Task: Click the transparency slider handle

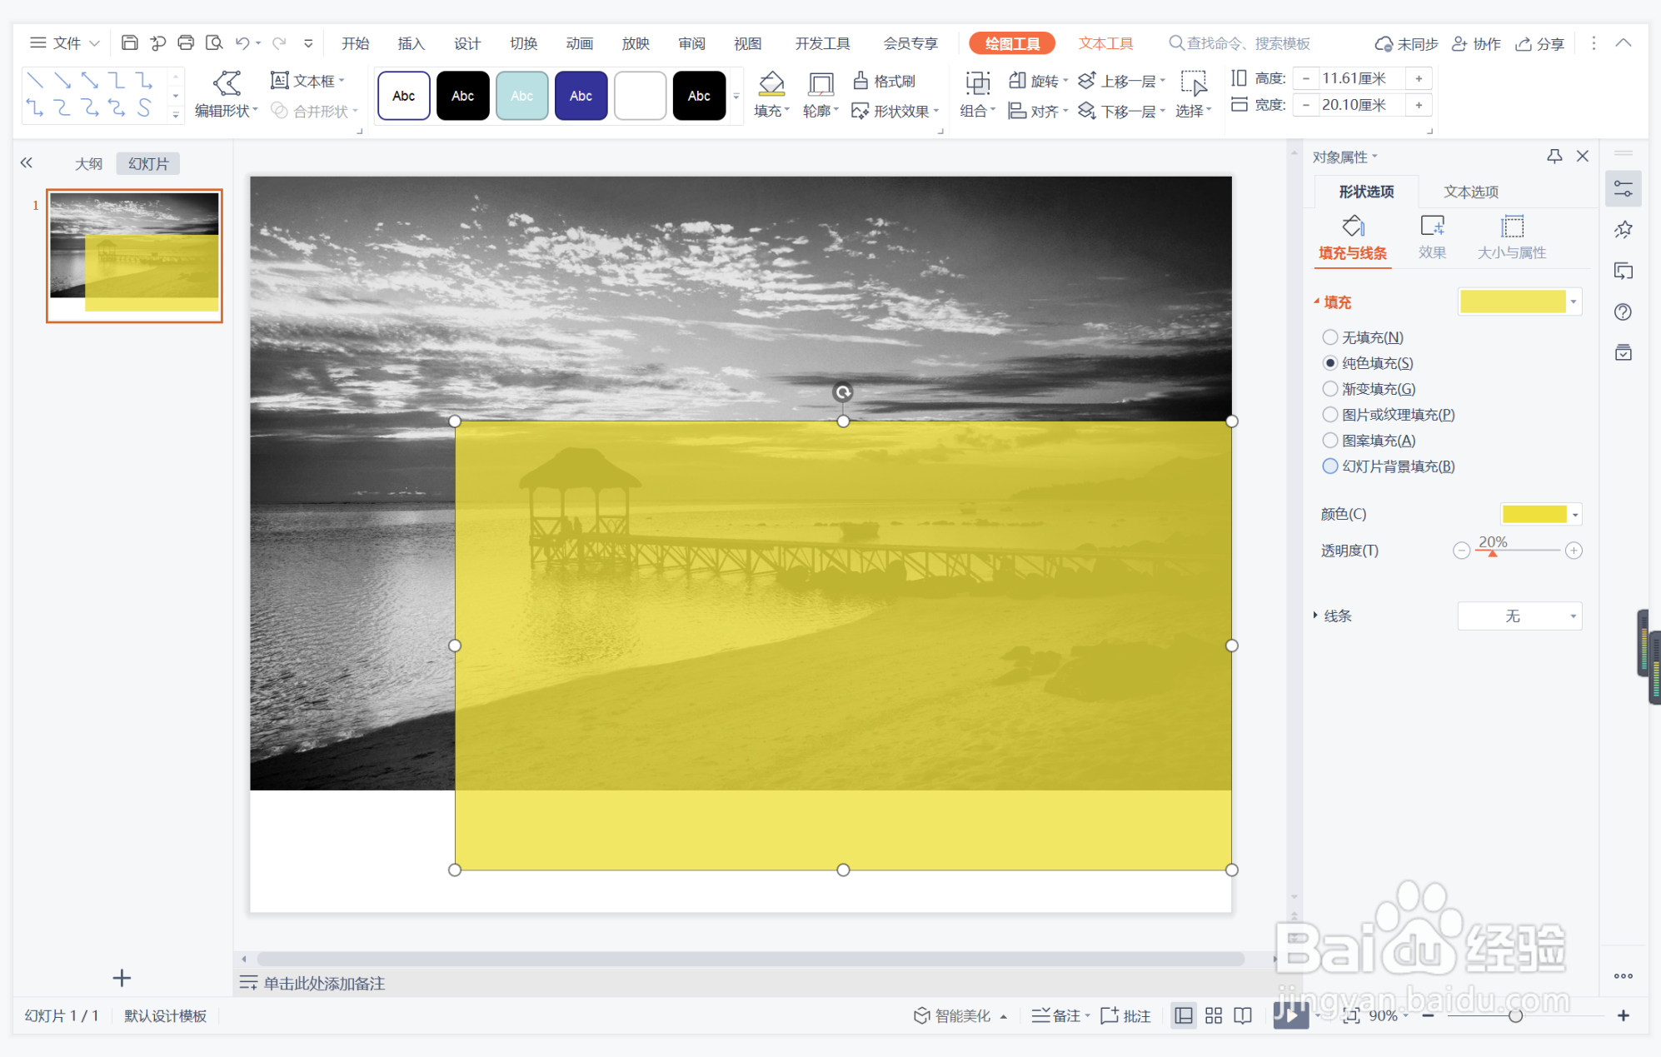Action: [1493, 553]
